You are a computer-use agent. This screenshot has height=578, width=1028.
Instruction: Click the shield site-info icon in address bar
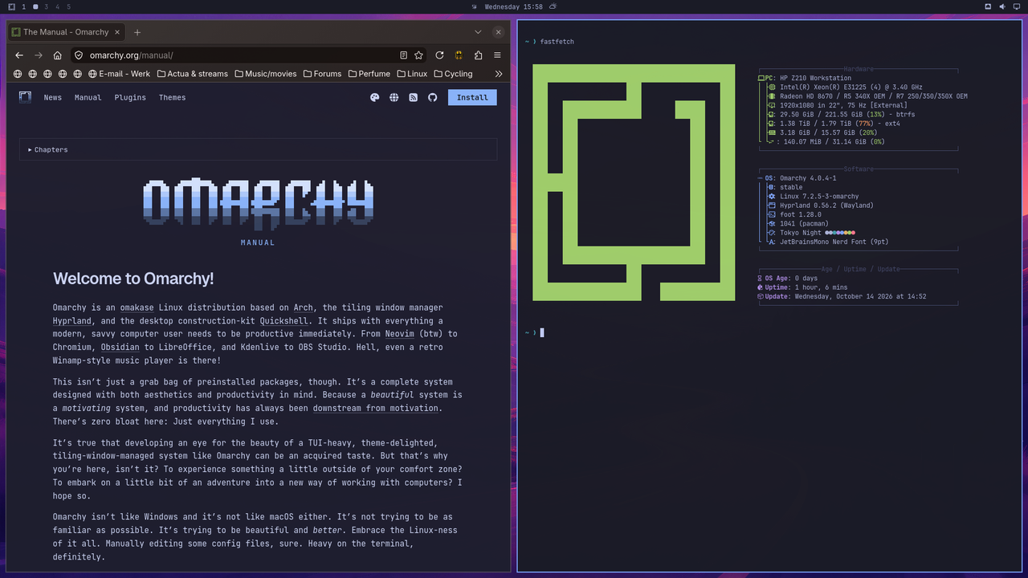pyautogui.click(x=78, y=55)
